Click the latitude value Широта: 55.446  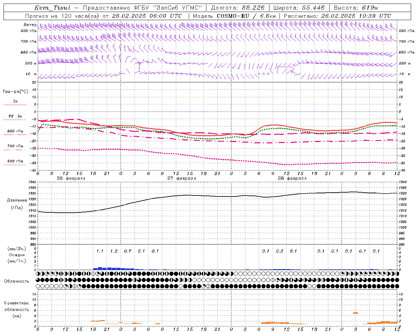coord(299,8)
